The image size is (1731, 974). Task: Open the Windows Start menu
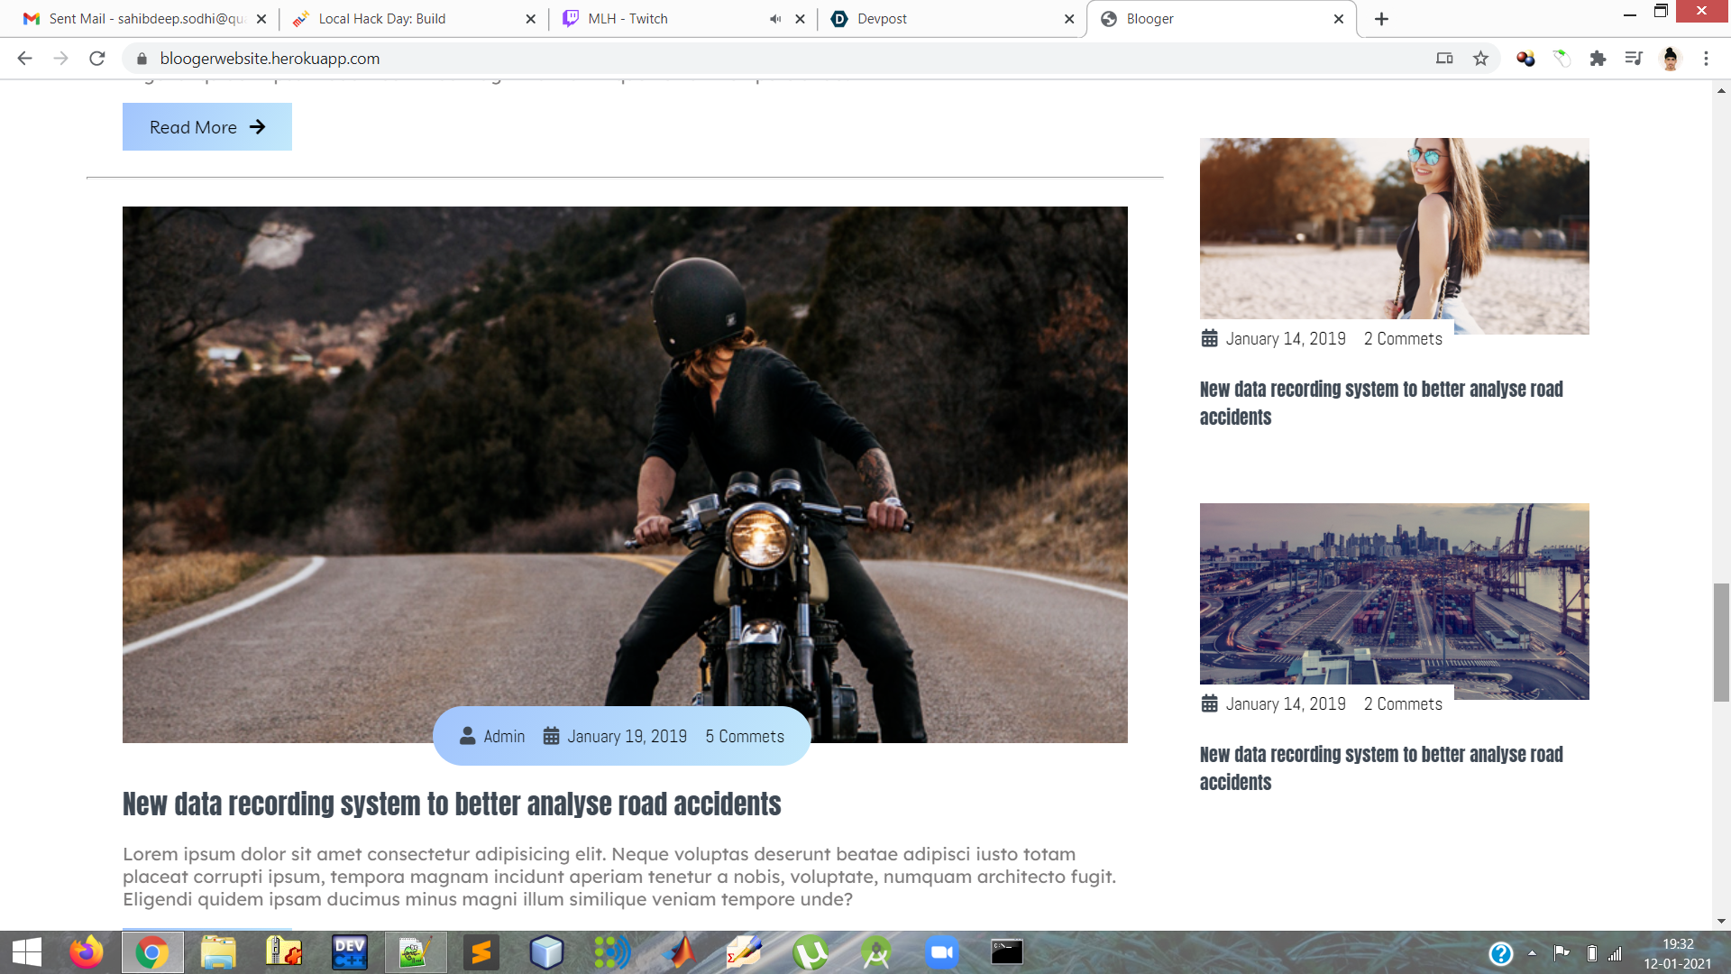26,952
